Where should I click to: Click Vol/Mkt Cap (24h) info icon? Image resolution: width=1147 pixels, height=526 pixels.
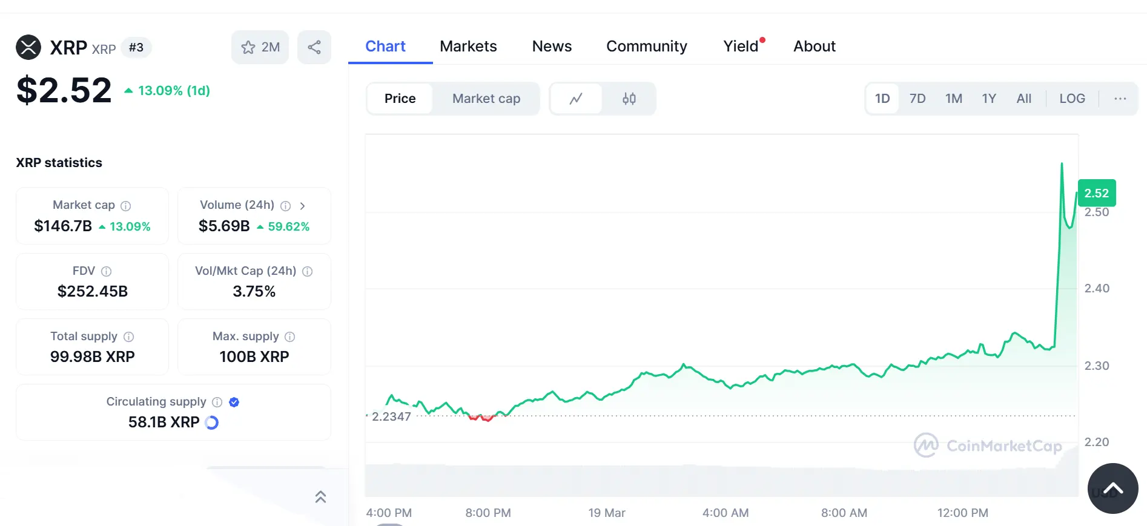point(308,271)
